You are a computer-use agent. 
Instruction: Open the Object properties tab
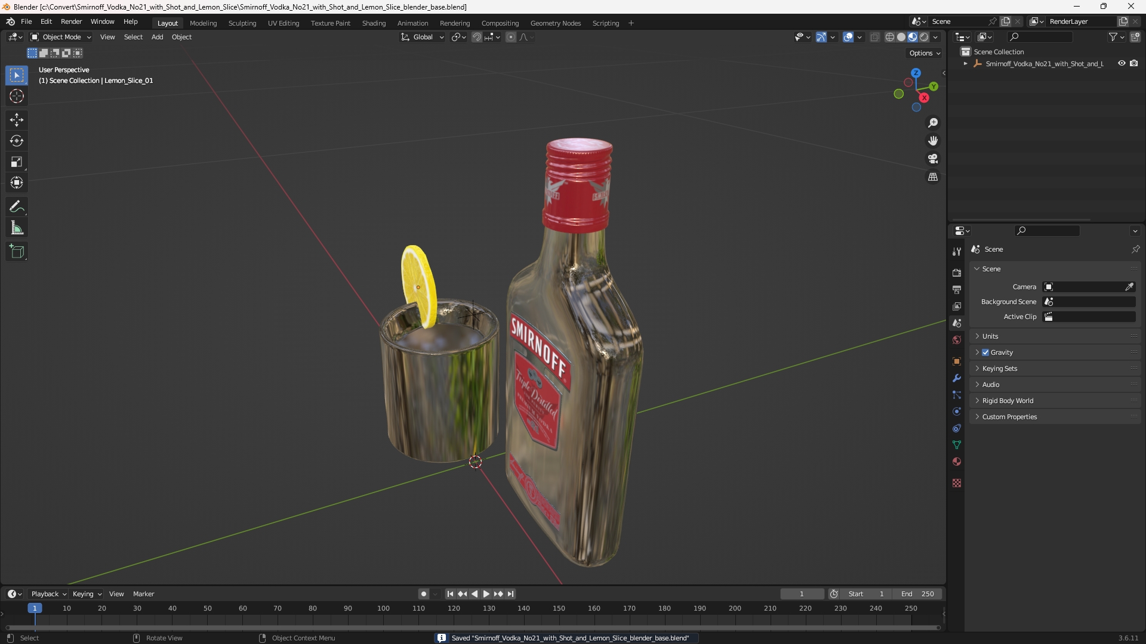(x=957, y=361)
